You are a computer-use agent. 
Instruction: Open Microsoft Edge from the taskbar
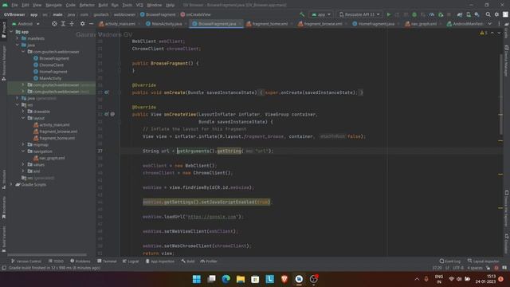pos(226,279)
